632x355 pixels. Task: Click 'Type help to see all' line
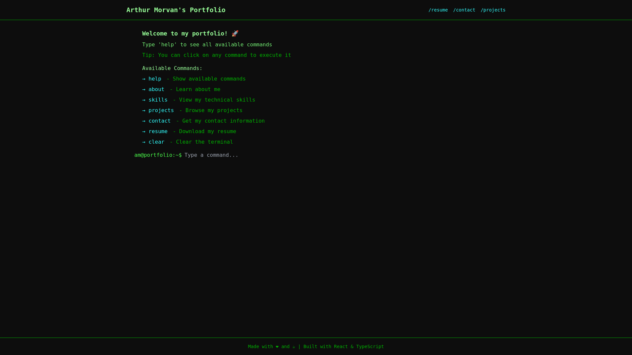(207, 45)
